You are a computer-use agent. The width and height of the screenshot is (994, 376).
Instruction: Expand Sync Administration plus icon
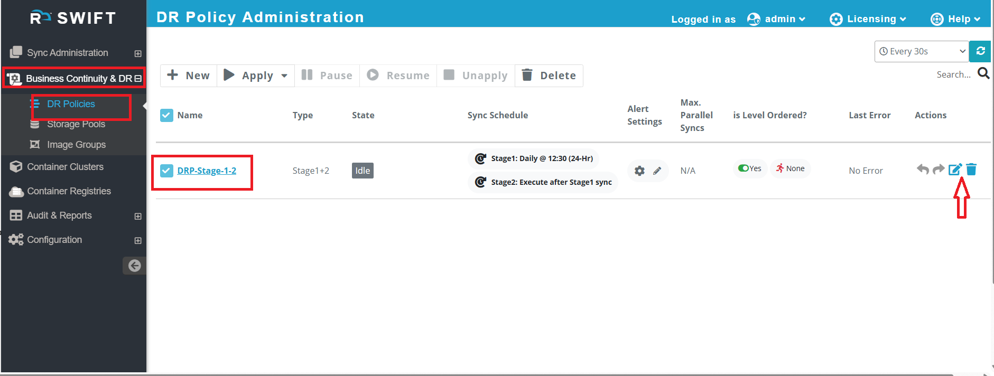(x=138, y=53)
